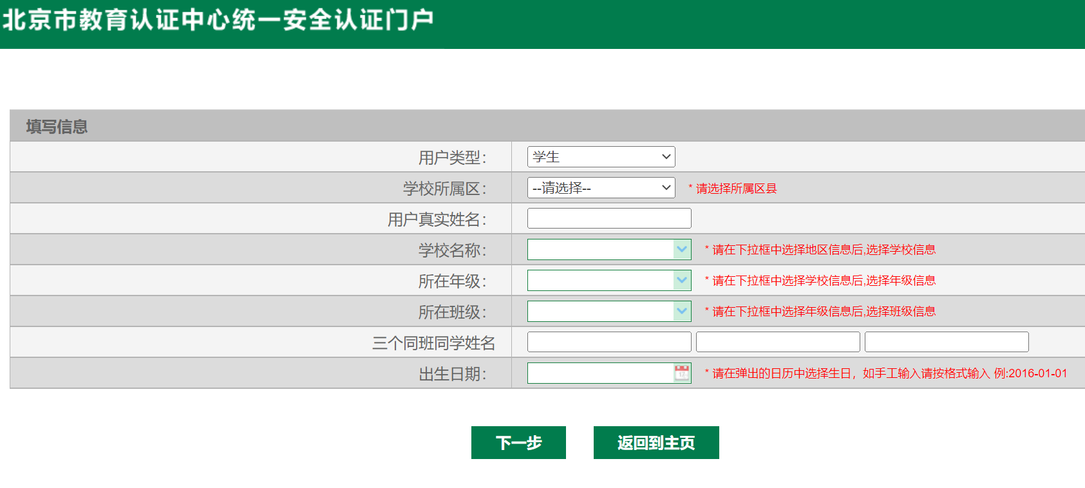This screenshot has height=488, width=1085.
Task: Click the 北京市教育认证中心 header title
Action: tap(218, 20)
